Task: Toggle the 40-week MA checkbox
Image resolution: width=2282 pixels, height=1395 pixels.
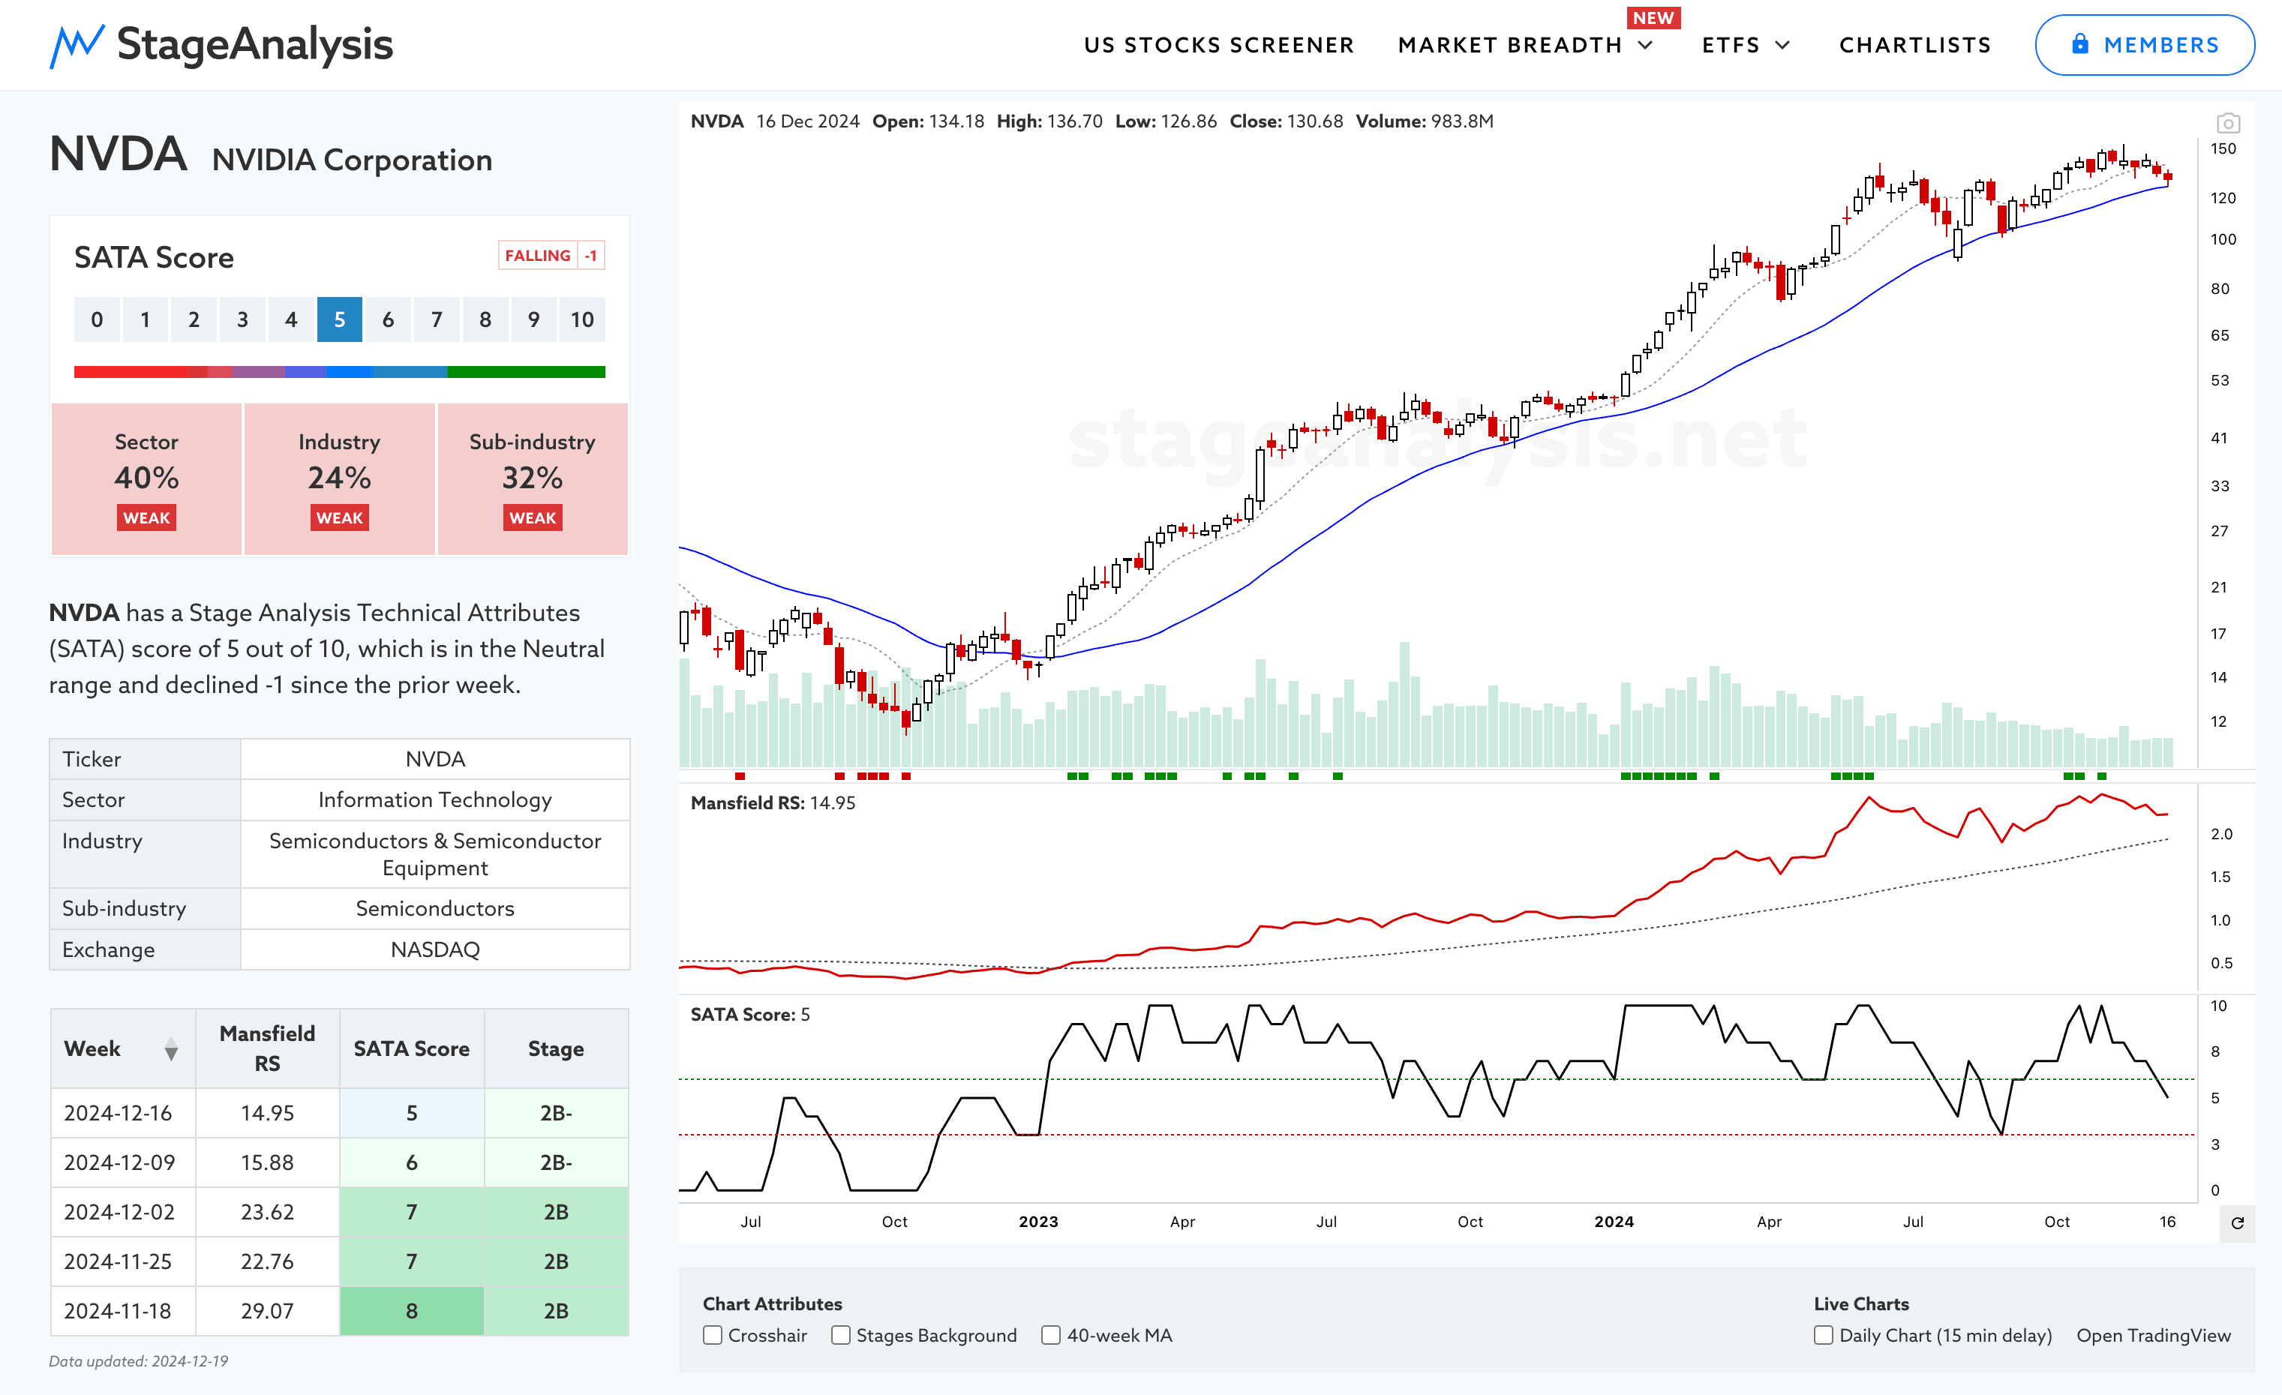Action: 1050,1335
